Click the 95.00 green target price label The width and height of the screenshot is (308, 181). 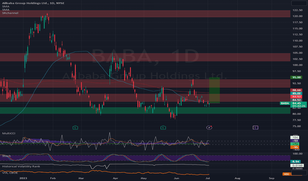tap(296, 77)
